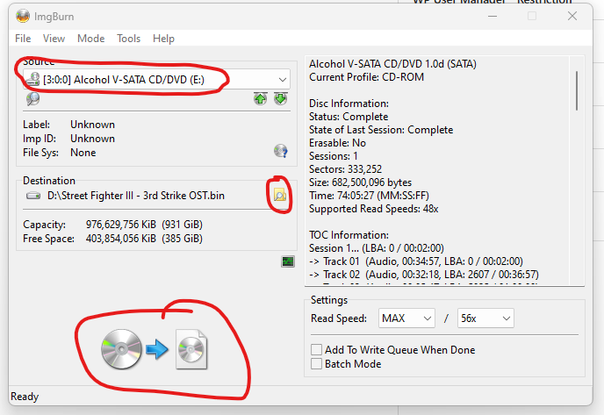Open the Mode menu

[91, 39]
